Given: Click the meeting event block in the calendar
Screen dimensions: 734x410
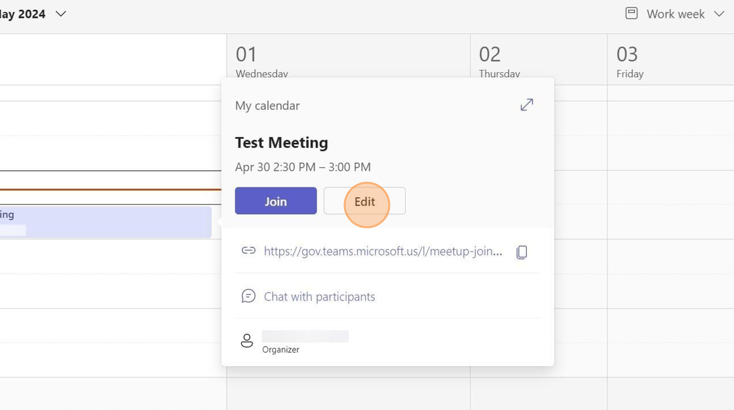Looking at the screenshot, I should coord(105,222).
